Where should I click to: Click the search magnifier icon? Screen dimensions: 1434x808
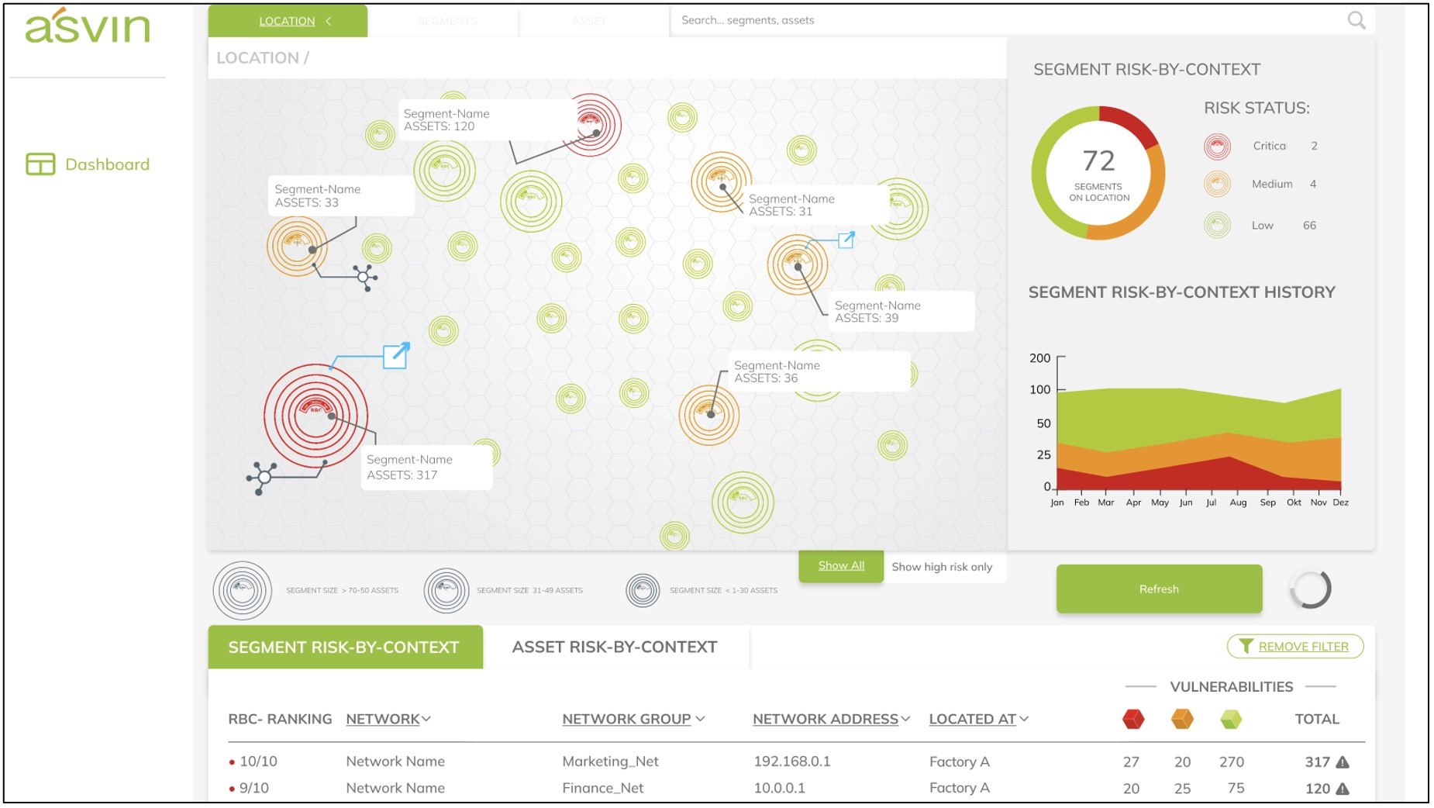click(x=1356, y=21)
